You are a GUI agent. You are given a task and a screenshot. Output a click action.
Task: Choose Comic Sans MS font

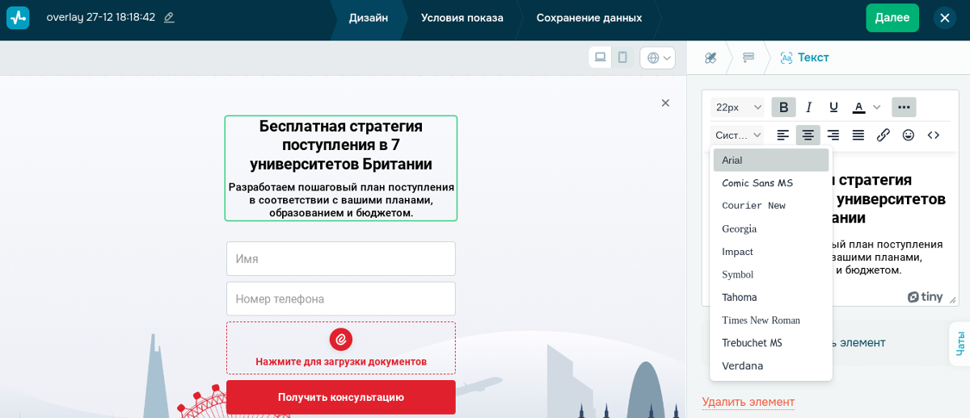771,183
